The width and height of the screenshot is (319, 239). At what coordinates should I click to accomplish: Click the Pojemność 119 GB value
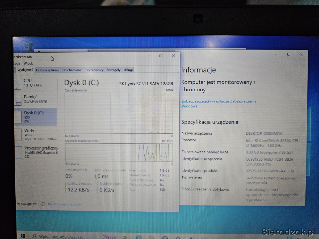pyautogui.click(x=164, y=170)
